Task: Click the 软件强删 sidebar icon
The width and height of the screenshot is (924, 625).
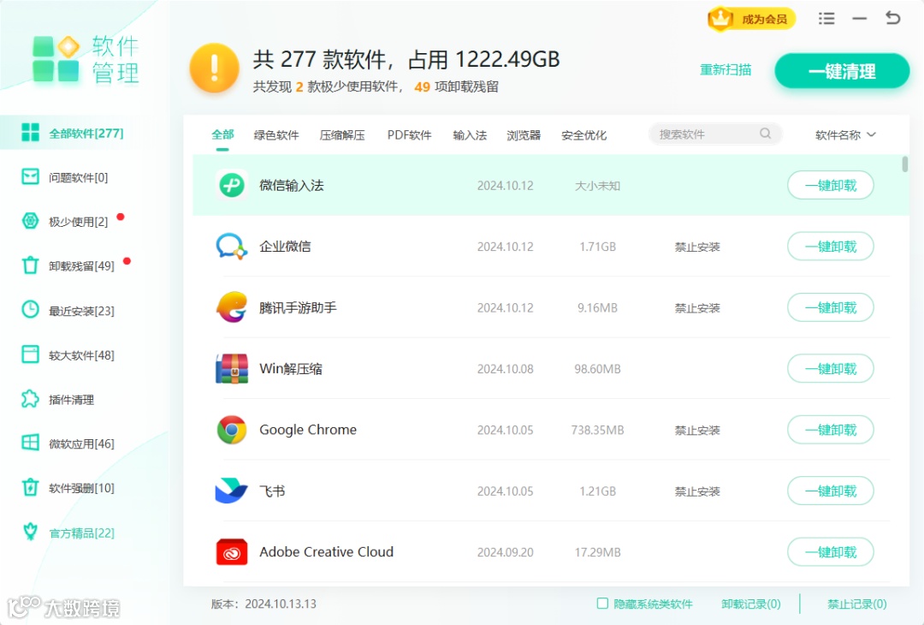Action: point(30,488)
